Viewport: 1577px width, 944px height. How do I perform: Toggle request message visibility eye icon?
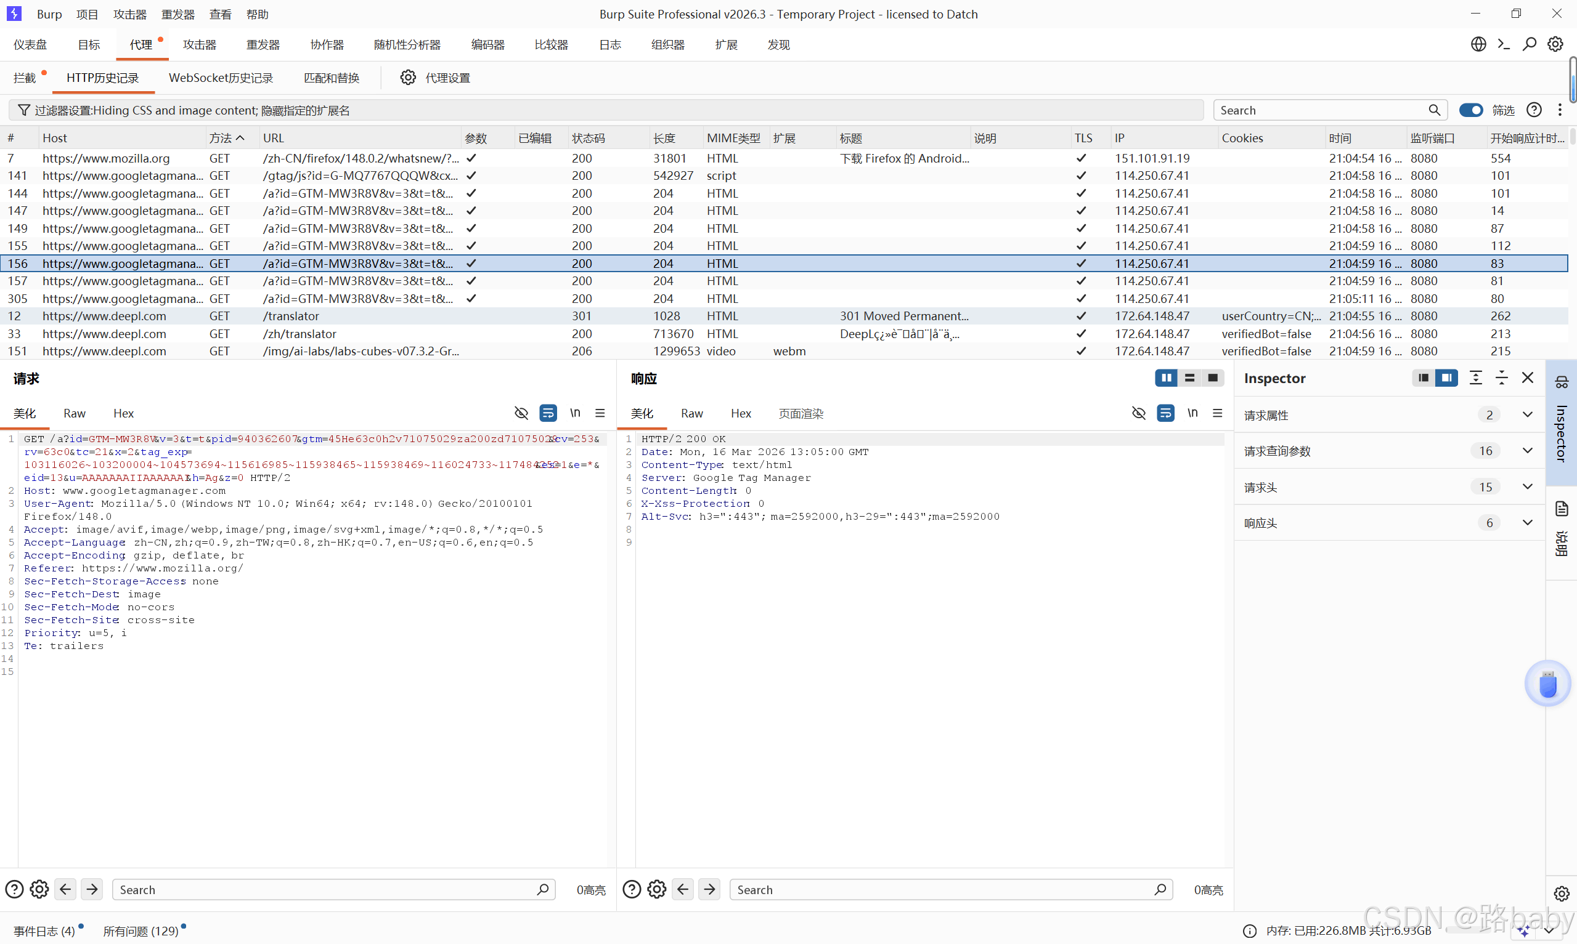pos(521,413)
